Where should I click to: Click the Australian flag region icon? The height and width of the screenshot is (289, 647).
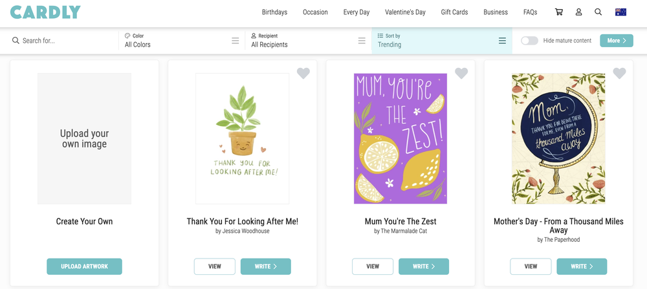click(x=620, y=12)
